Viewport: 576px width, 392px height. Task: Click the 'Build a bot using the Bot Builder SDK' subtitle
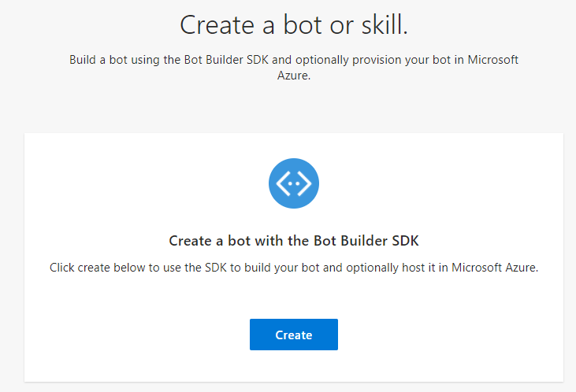point(294,67)
